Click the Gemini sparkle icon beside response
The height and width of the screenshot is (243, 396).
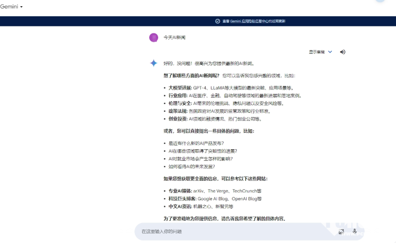[153, 63]
